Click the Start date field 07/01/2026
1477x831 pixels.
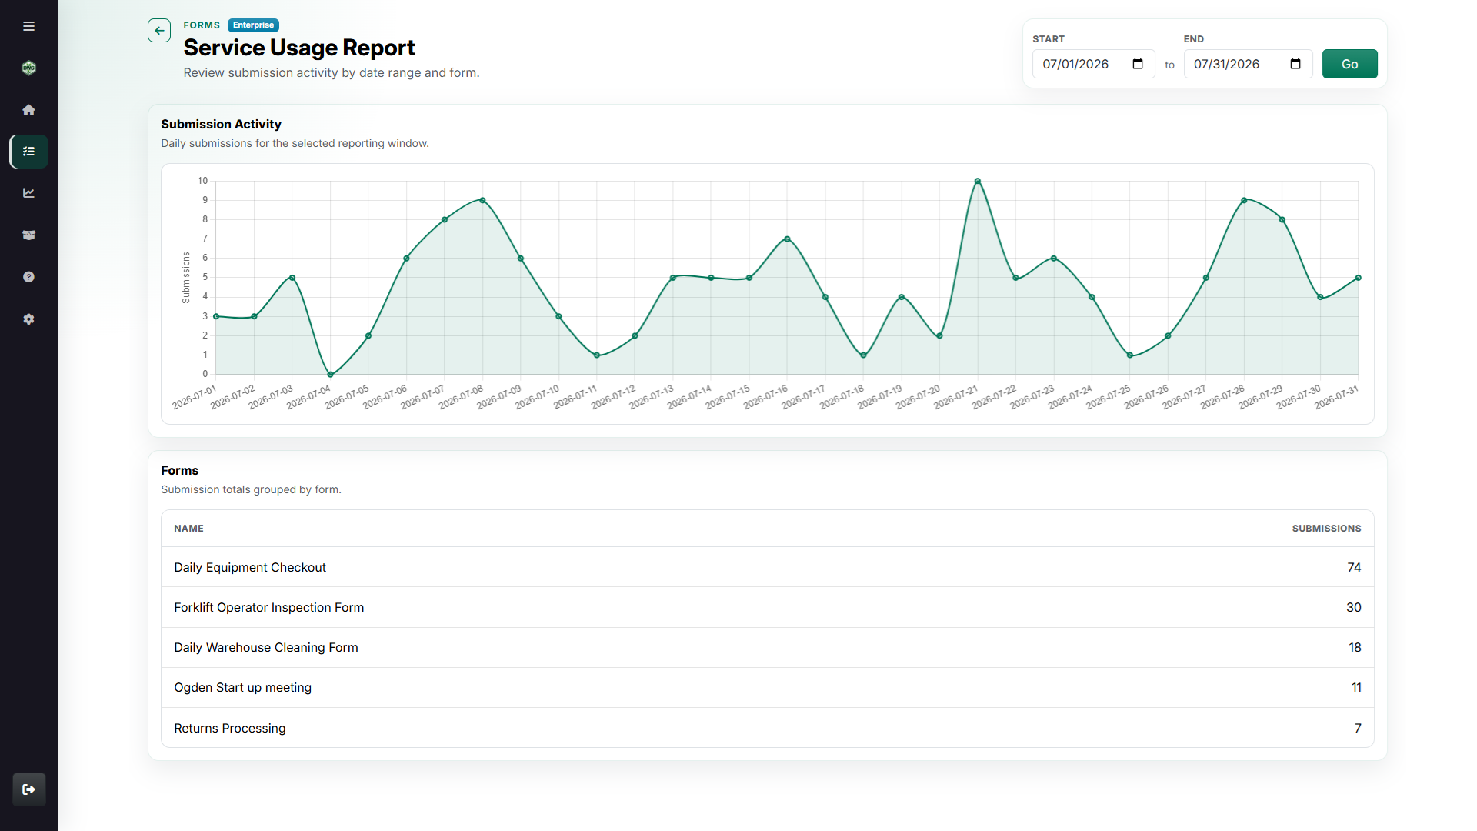click(1093, 64)
